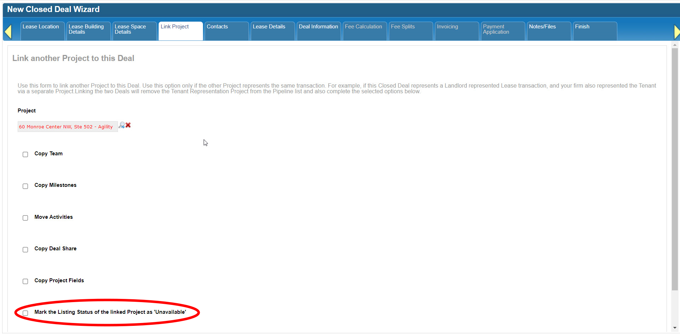Go to the Contacts tab
The image size is (680, 334).
click(x=226, y=31)
